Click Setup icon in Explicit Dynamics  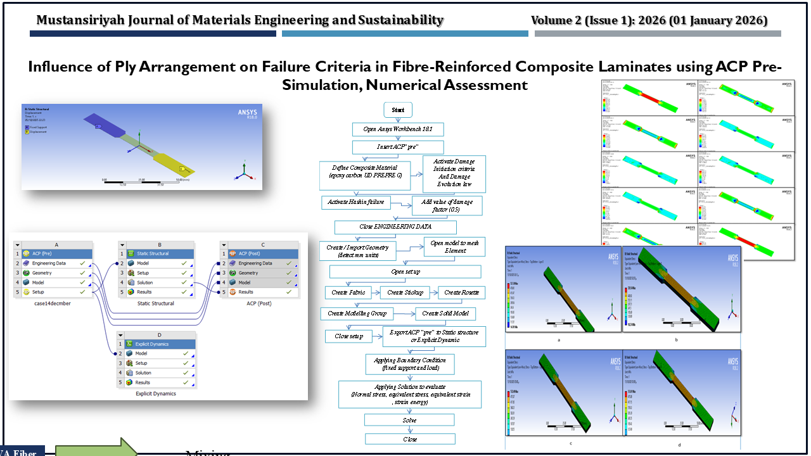(129, 364)
